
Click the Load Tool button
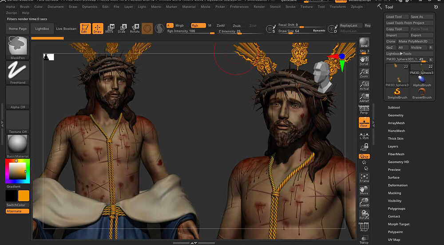397,17
